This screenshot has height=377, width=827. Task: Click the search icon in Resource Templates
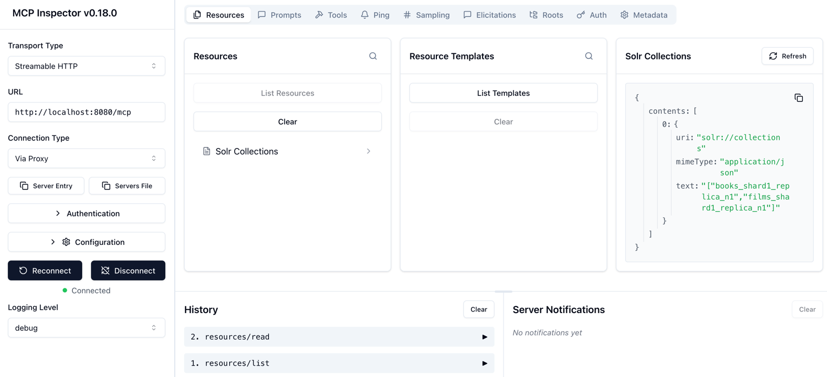(588, 56)
